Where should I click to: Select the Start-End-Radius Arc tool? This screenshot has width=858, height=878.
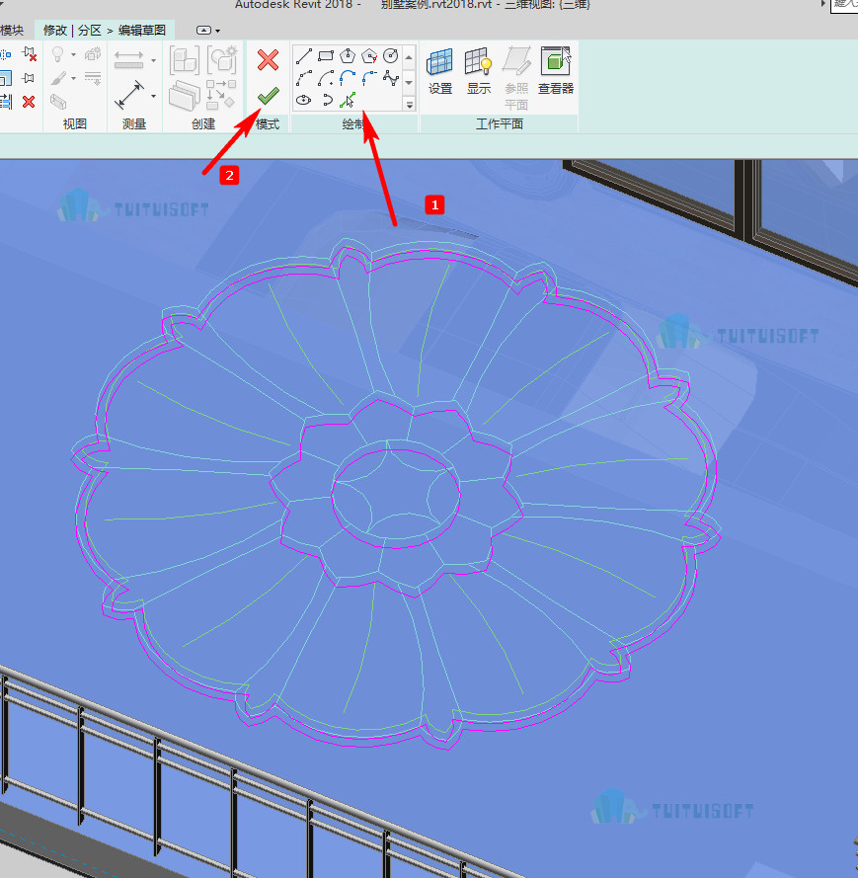click(x=304, y=78)
